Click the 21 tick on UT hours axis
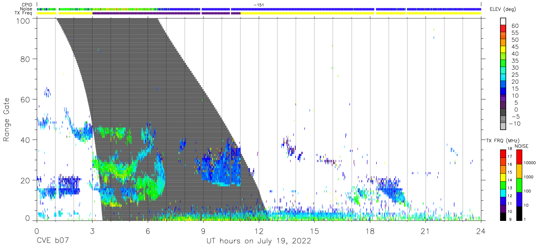This screenshot has height=250, width=541. click(426, 231)
